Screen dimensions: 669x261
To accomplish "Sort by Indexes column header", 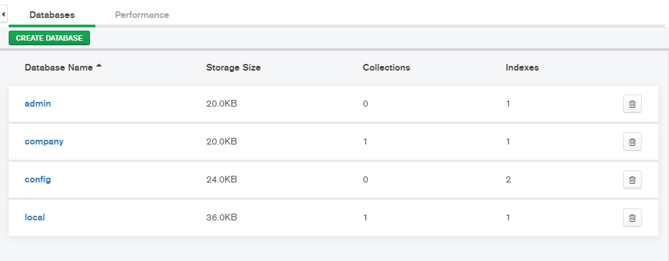I will click(x=522, y=67).
